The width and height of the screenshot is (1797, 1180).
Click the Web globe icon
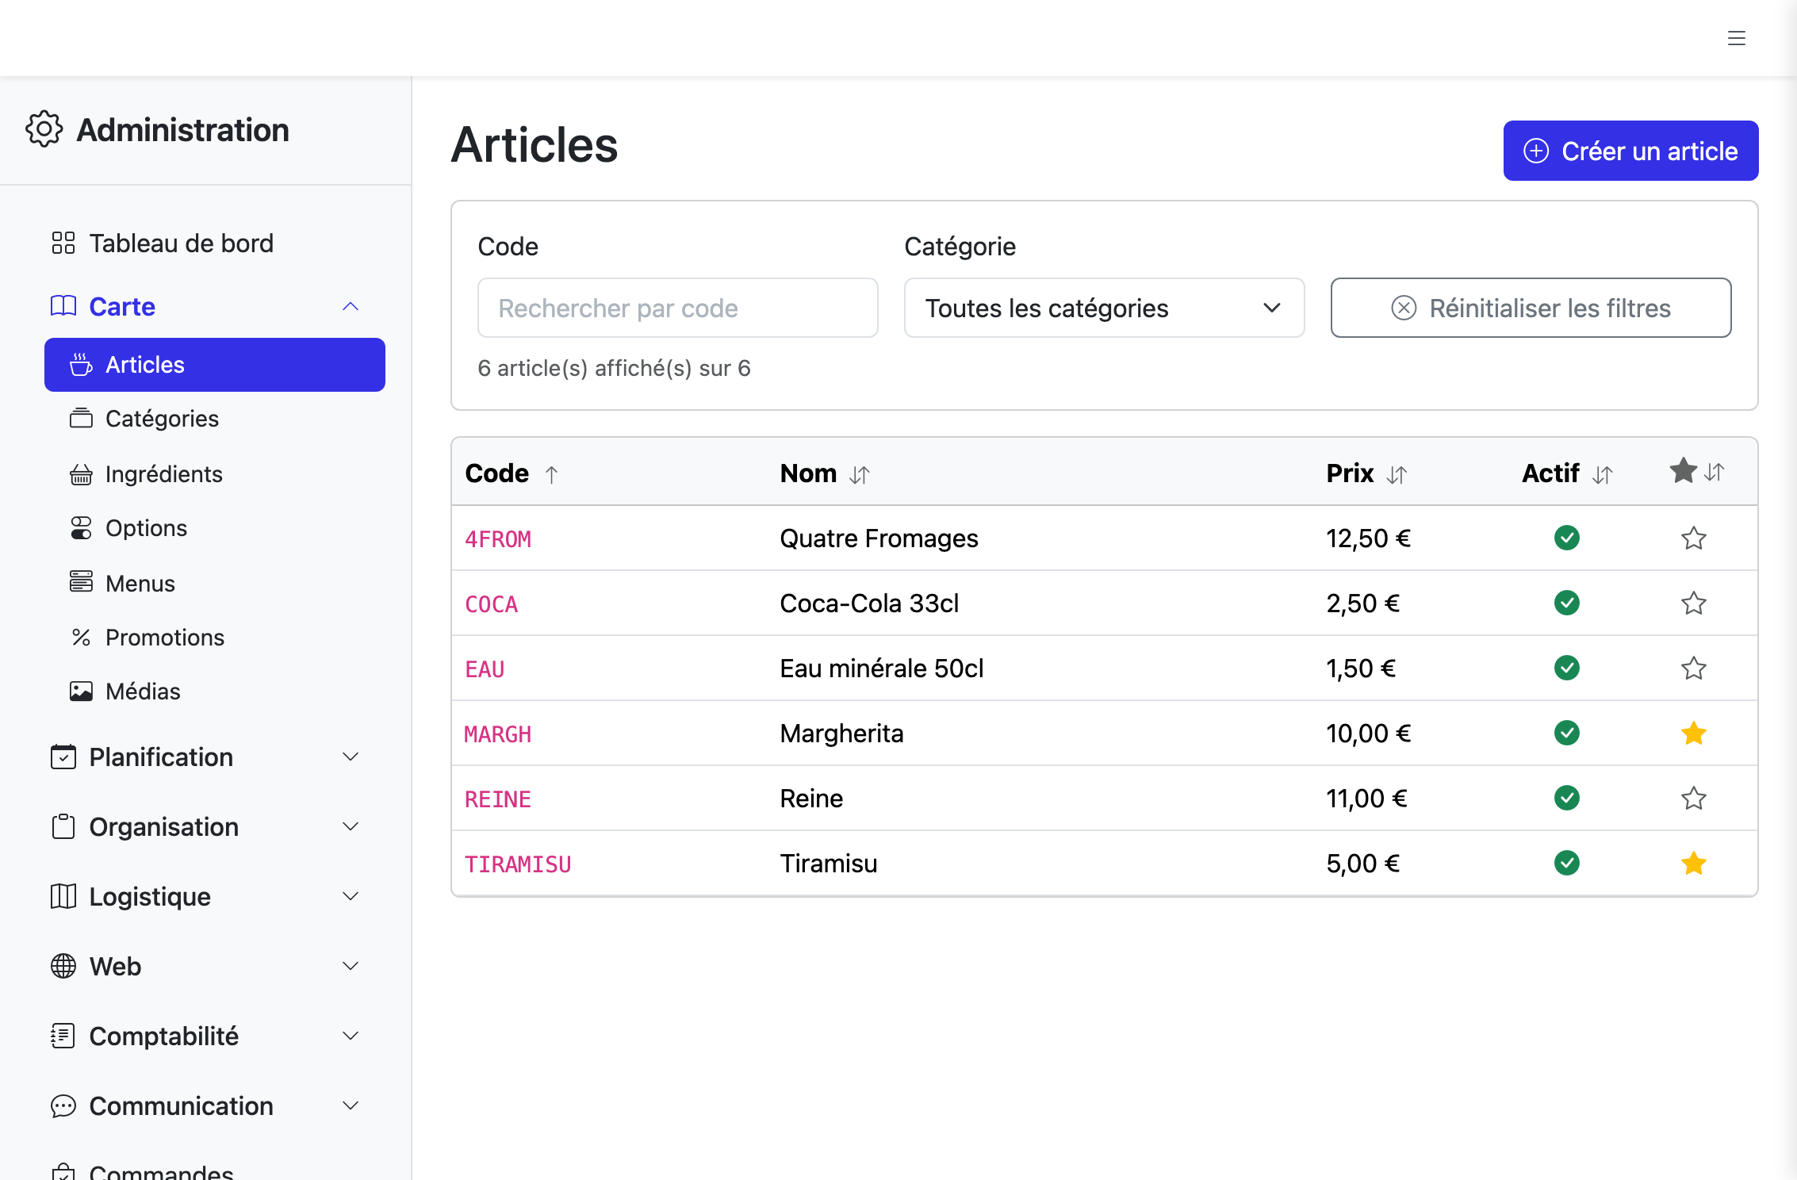click(63, 966)
